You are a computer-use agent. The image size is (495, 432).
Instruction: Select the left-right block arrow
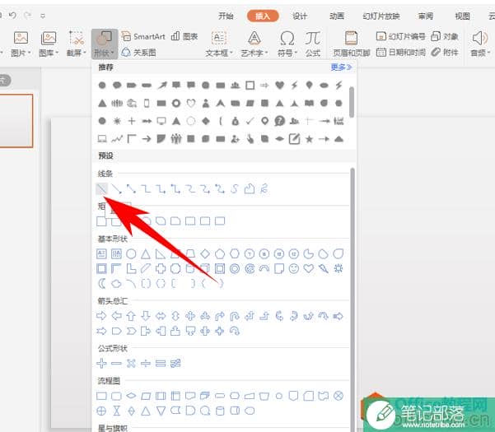point(161,316)
